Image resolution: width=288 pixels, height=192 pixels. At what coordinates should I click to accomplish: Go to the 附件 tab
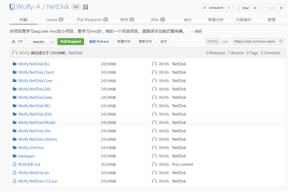[x=127, y=20]
